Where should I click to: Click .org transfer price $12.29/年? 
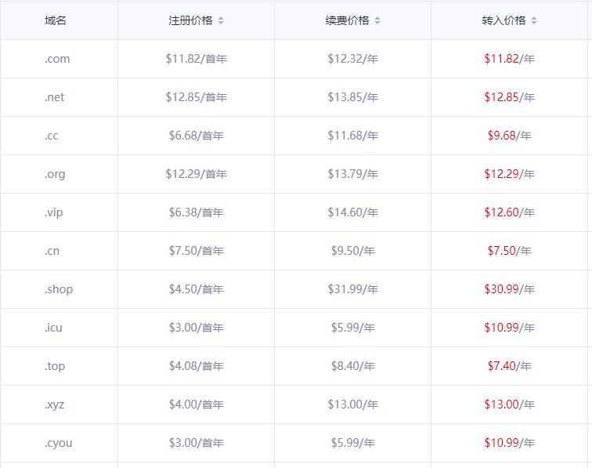point(509,174)
